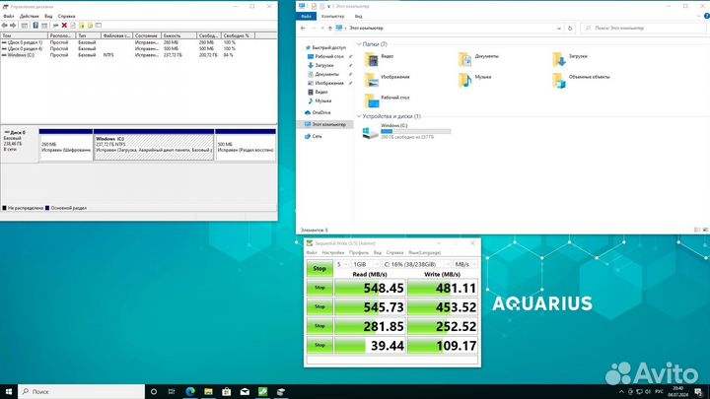
Task: Click the Stop button beside the 281.85 result
Action: tap(319, 326)
